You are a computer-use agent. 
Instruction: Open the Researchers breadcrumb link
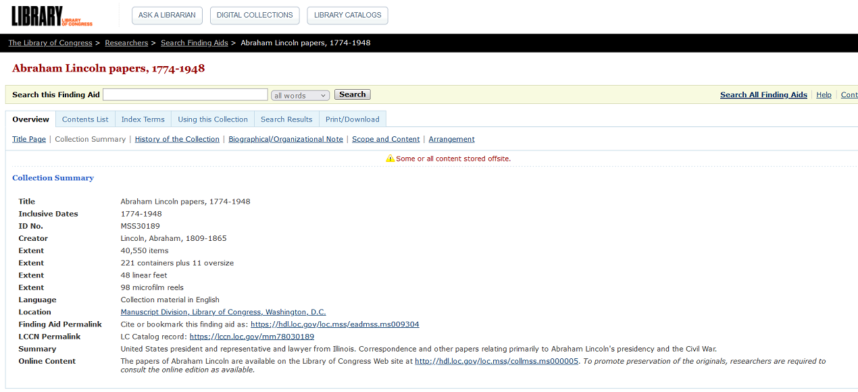pos(126,43)
